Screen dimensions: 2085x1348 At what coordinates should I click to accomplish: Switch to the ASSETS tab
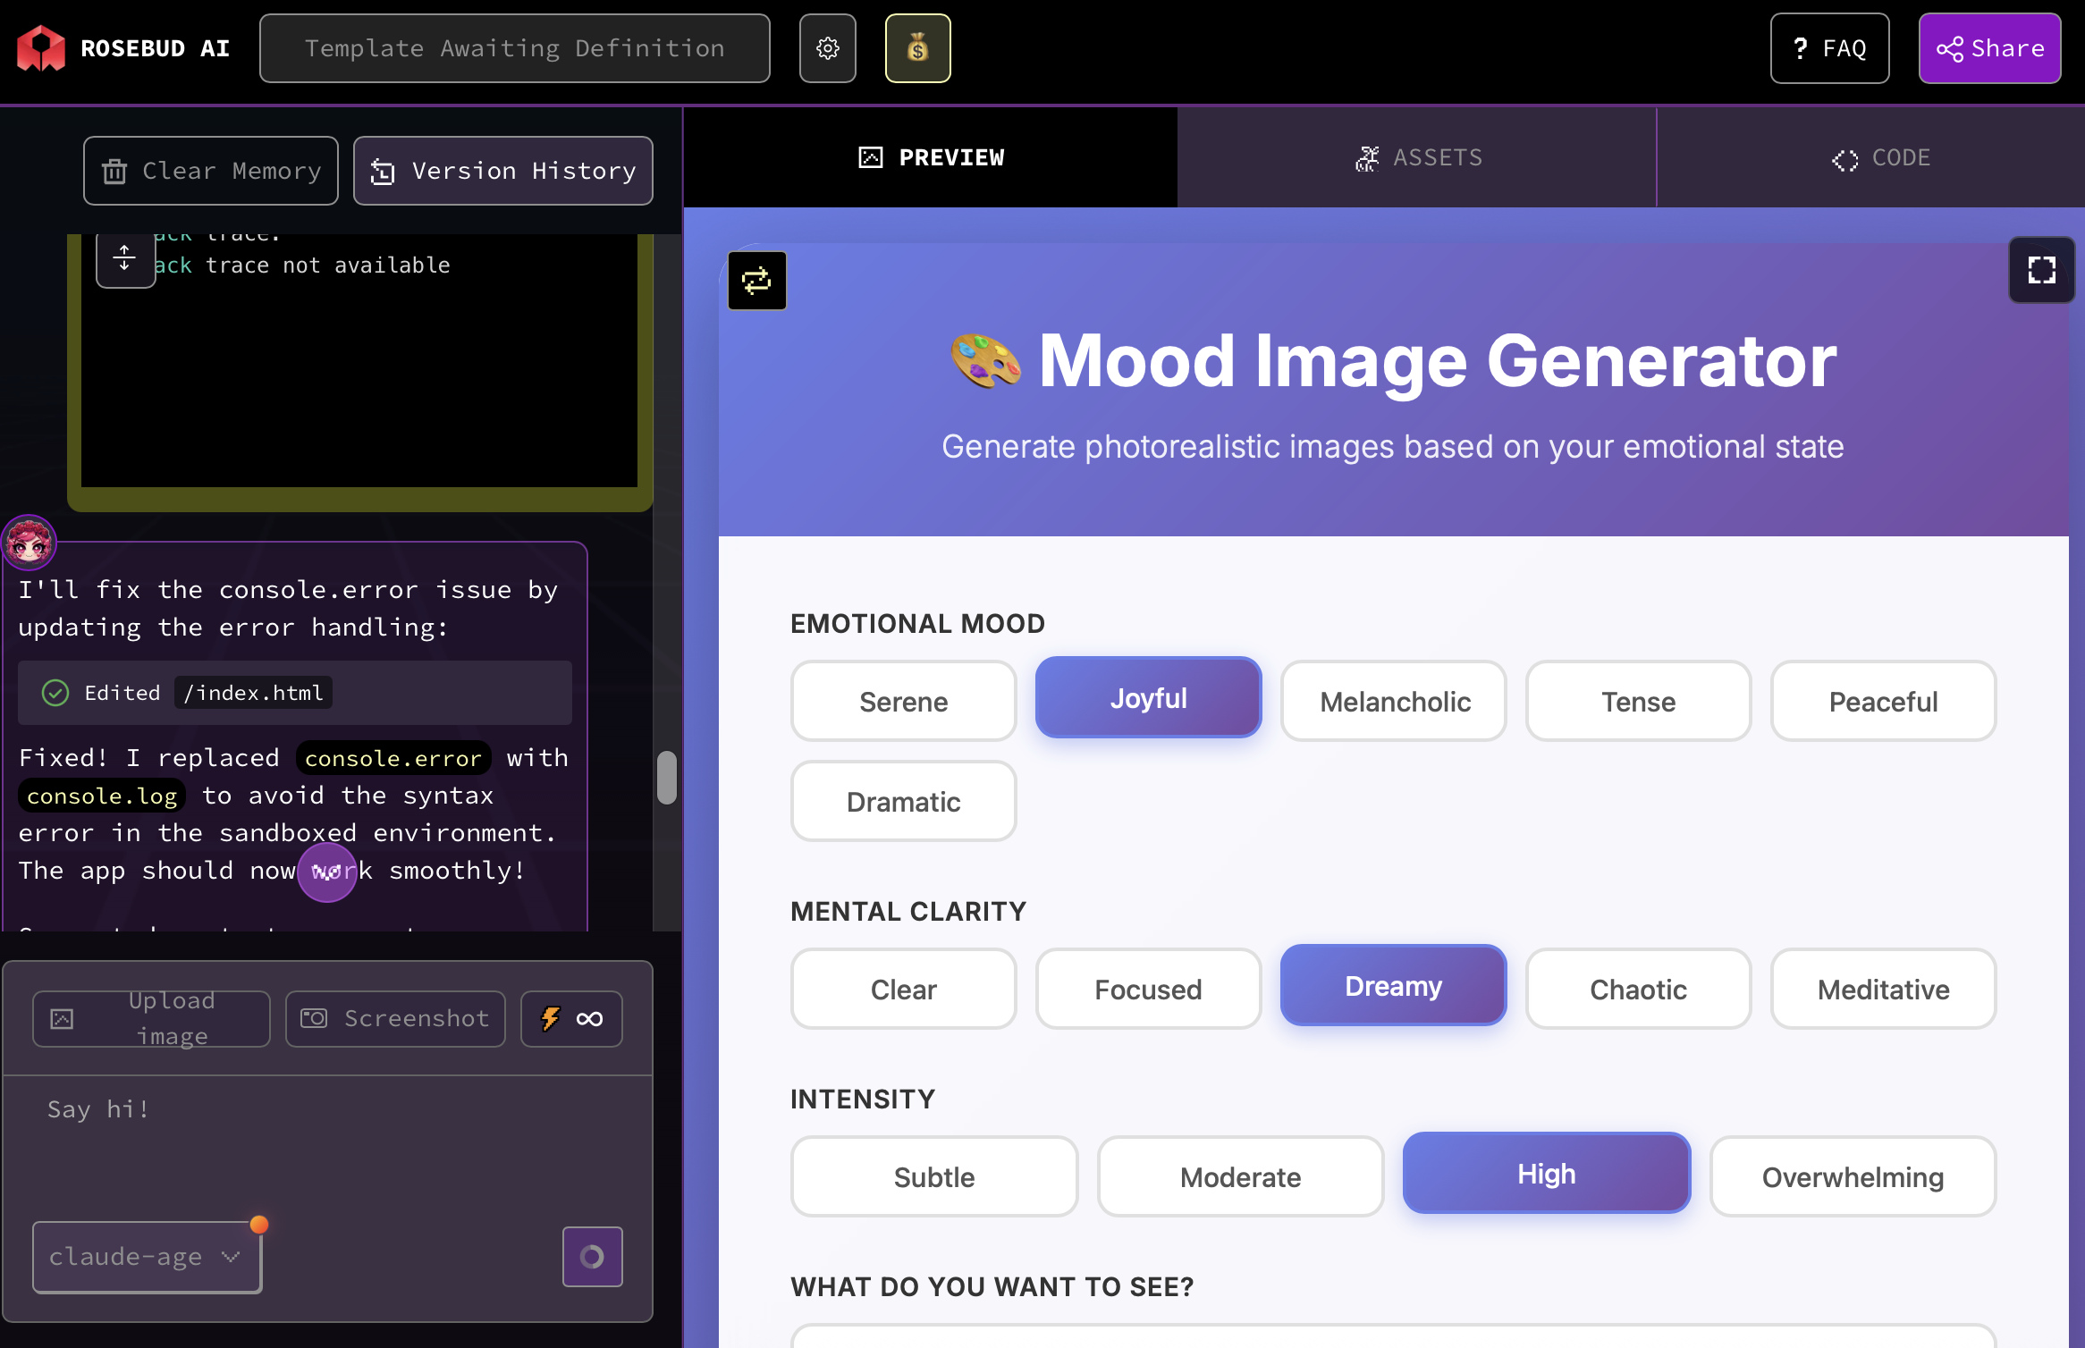click(1417, 158)
